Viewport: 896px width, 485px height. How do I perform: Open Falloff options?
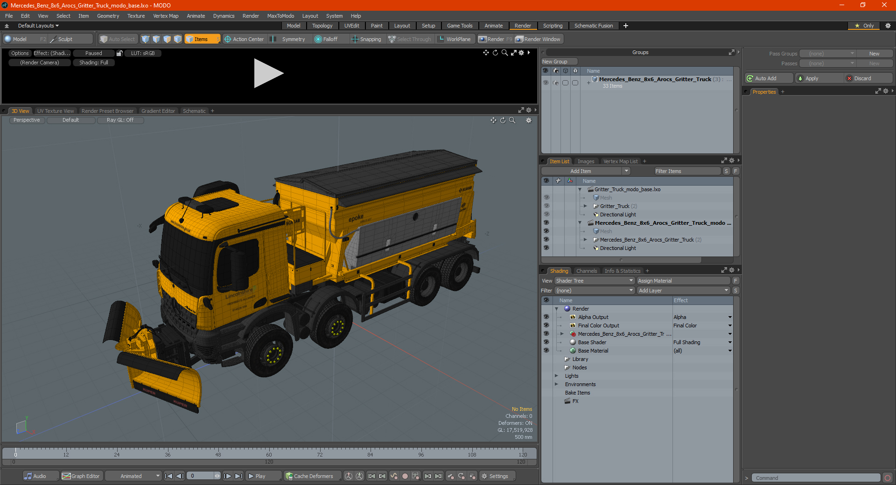point(326,39)
